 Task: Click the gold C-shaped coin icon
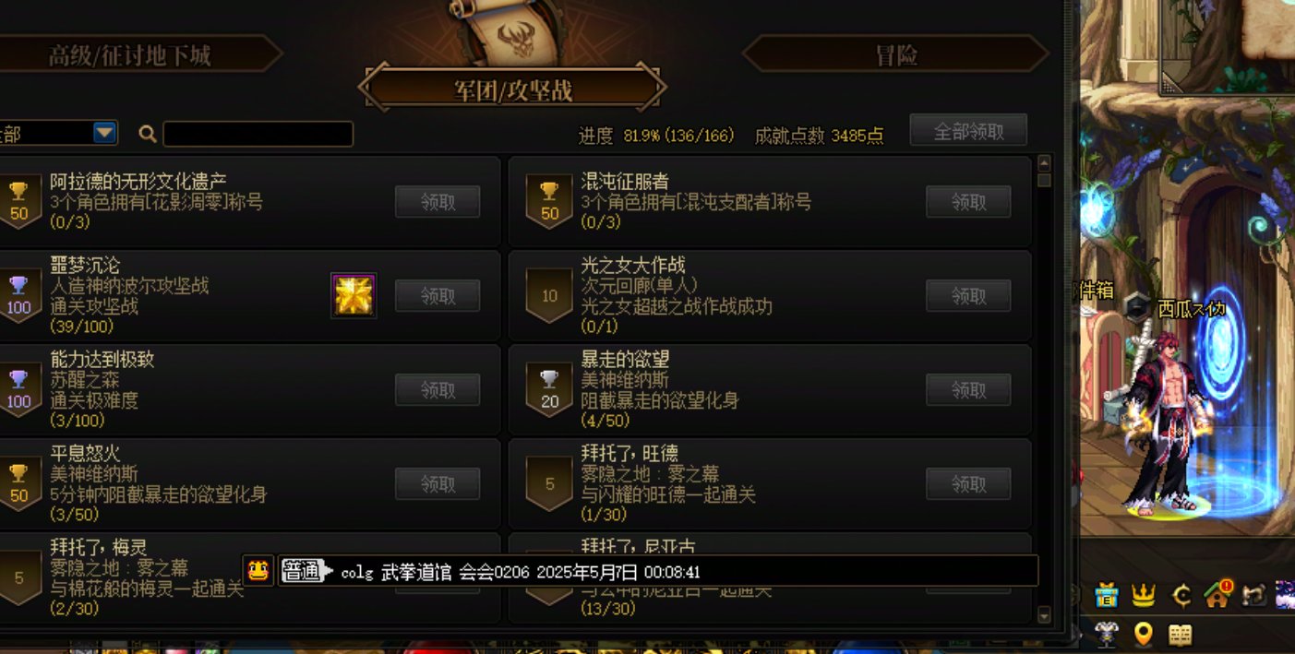[x=1181, y=596]
